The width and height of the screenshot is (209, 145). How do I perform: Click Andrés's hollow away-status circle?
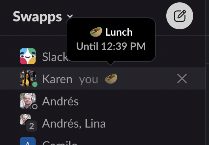(x=35, y=107)
